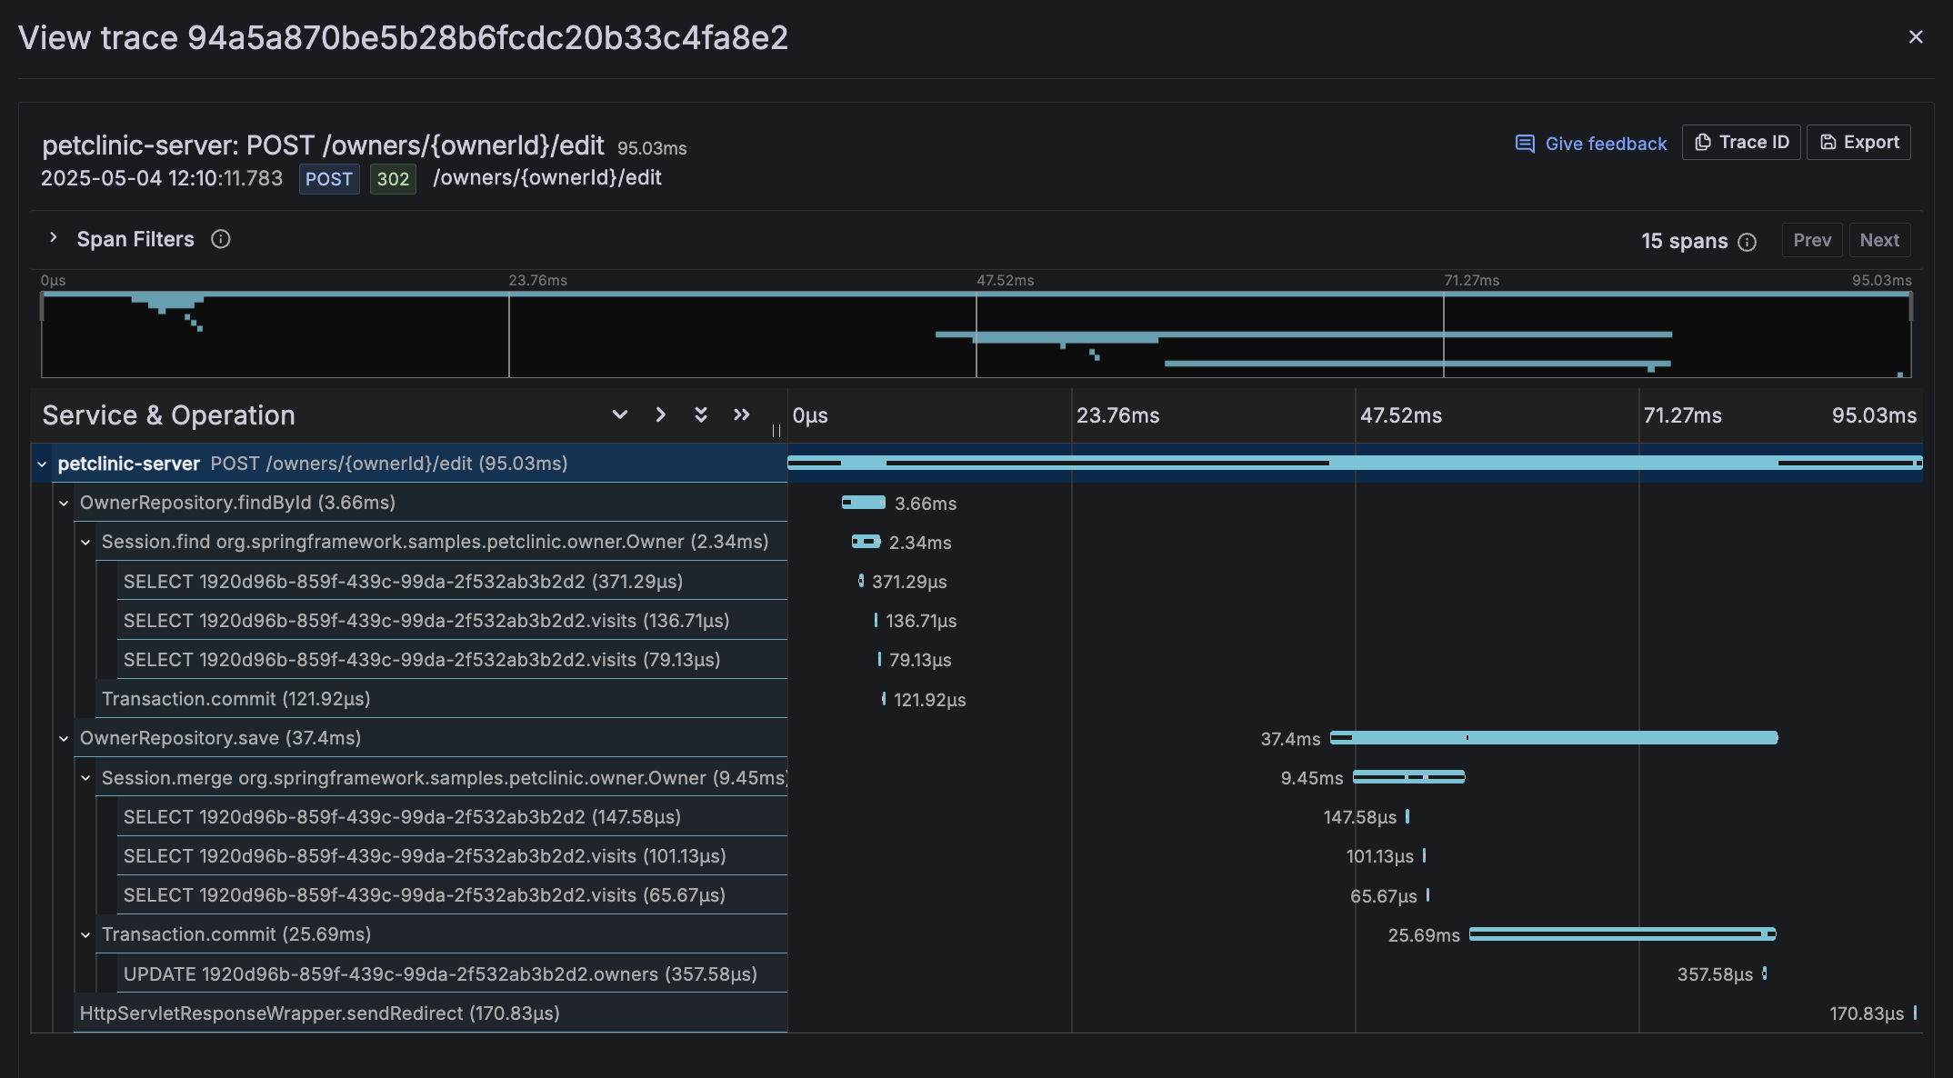The height and width of the screenshot is (1078, 1953).
Task: Click the Service & Operation column header
Action: pyautogui.click(x=169, y=415)
